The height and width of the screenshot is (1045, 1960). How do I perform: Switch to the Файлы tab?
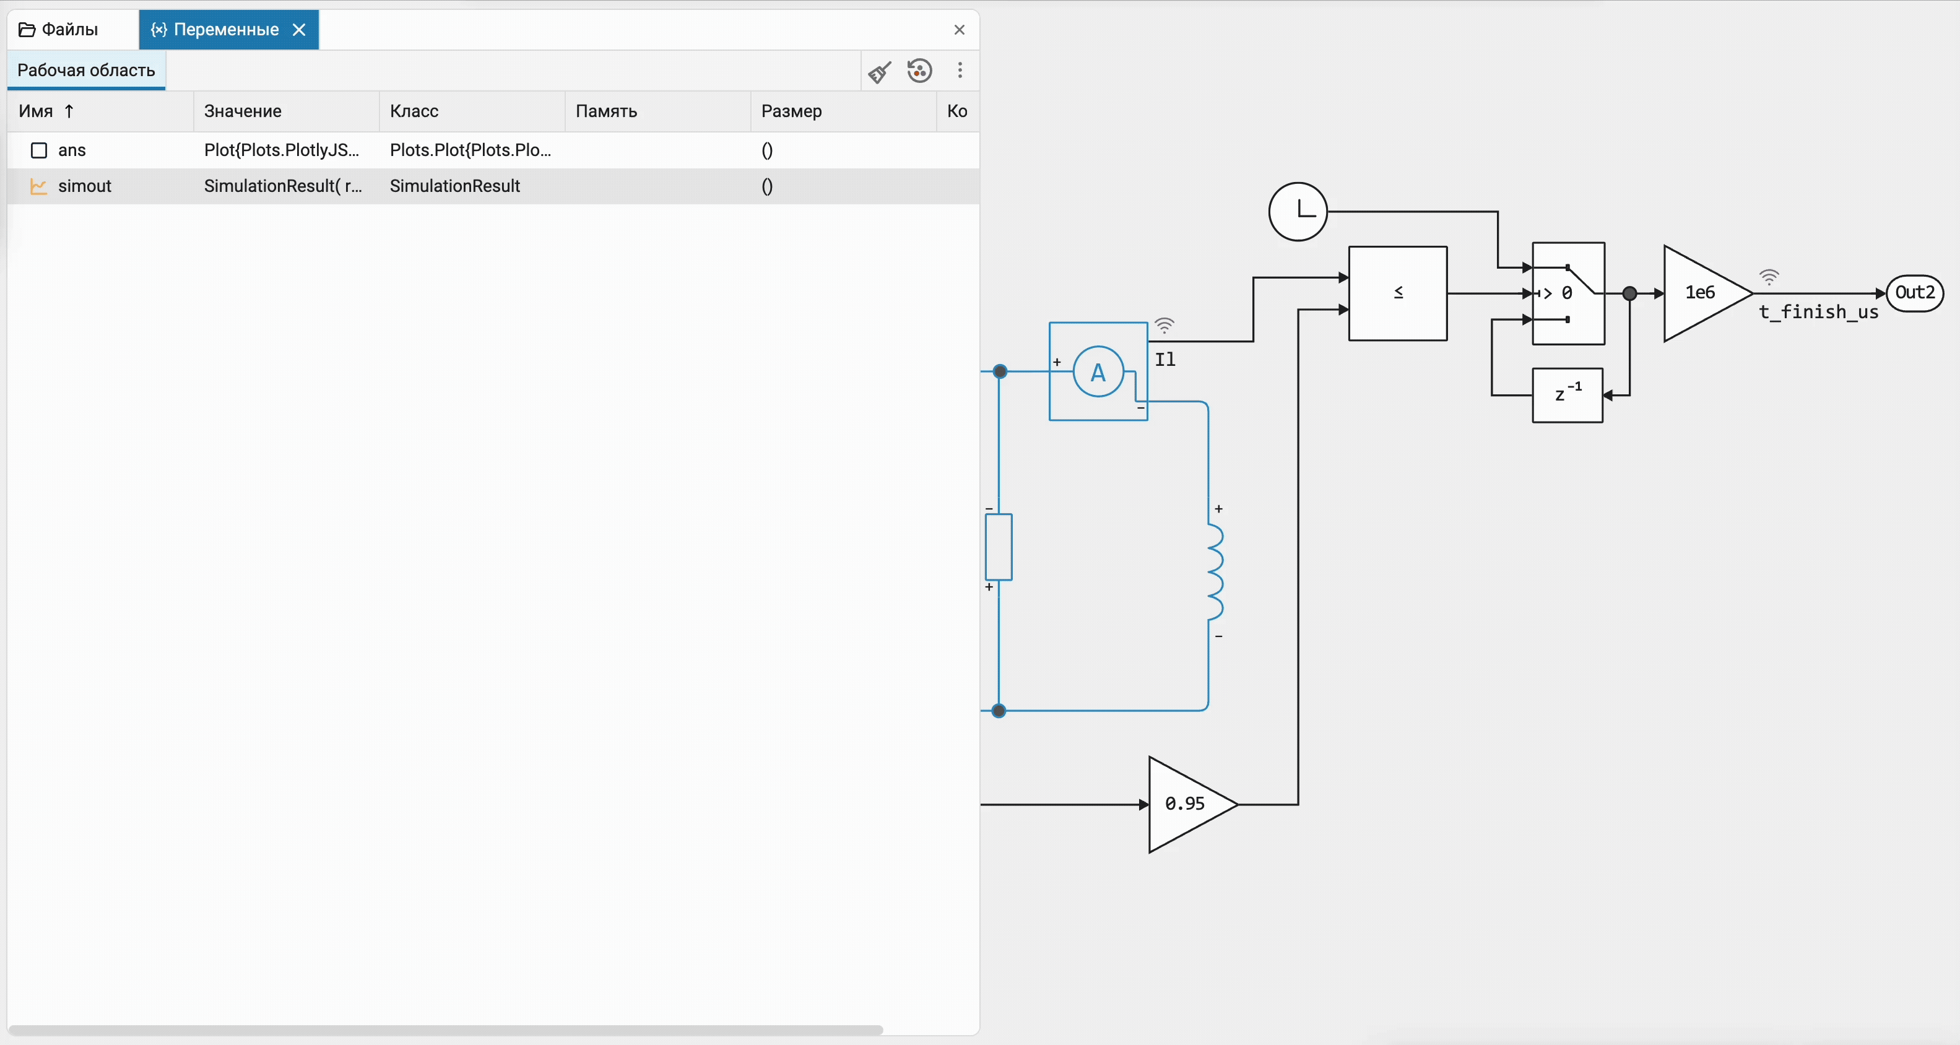coord(59,30)
